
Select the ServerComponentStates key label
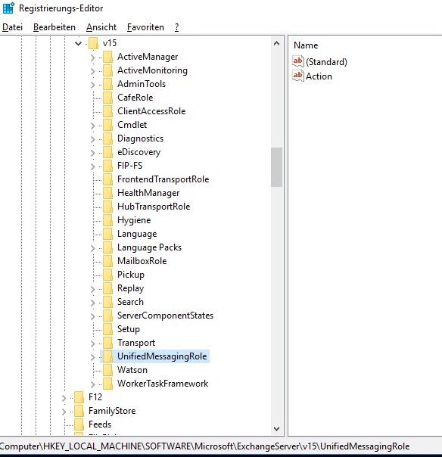click(165, 316)
